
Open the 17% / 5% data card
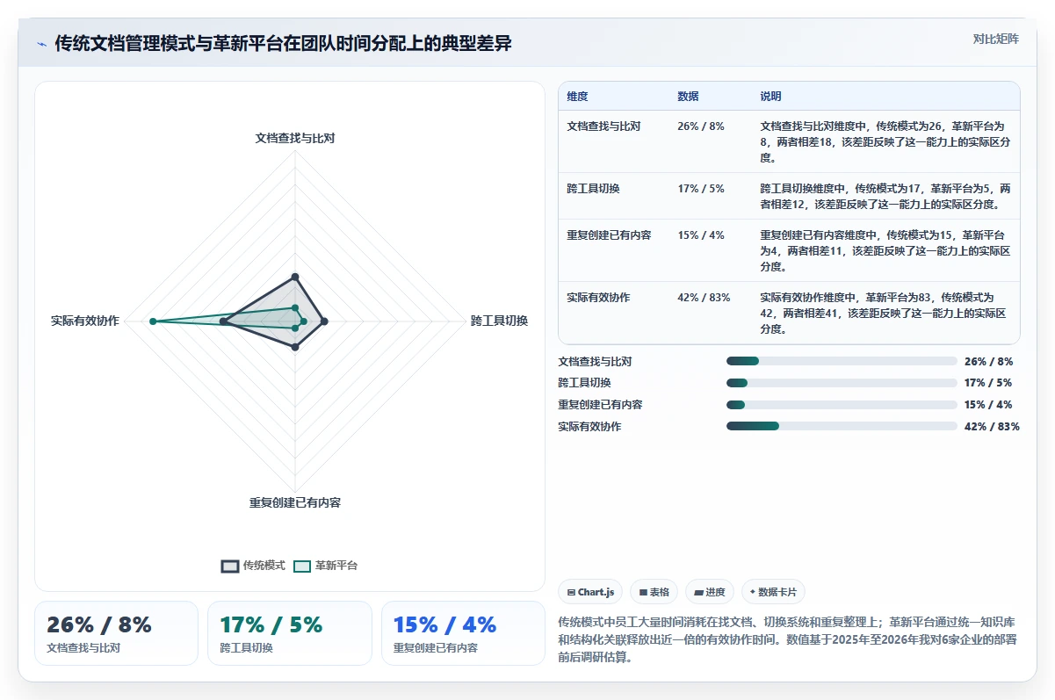click(290, 633)
